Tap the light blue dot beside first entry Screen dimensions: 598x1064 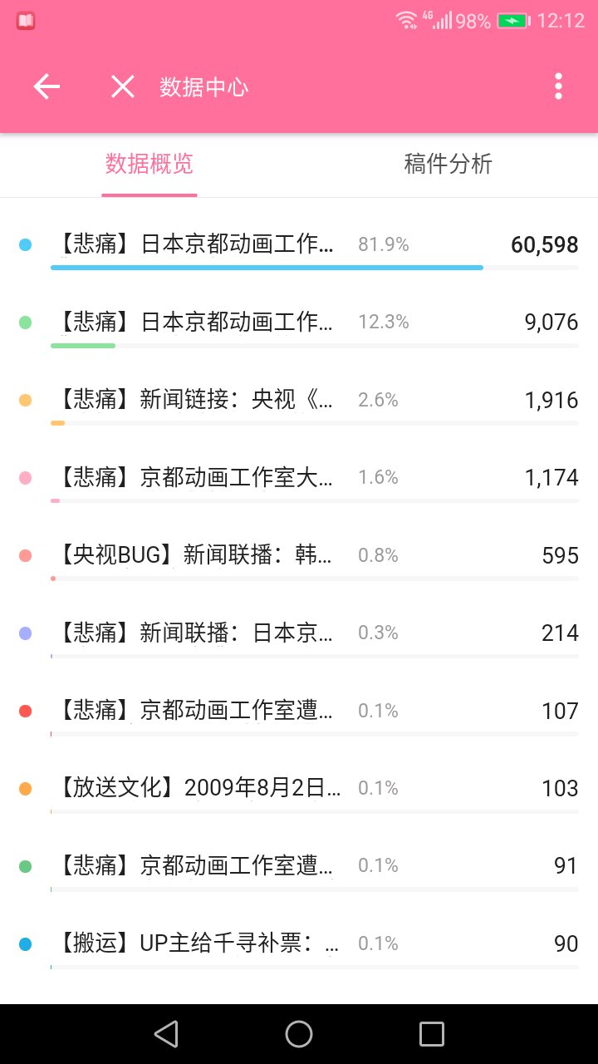click(25, 245)
